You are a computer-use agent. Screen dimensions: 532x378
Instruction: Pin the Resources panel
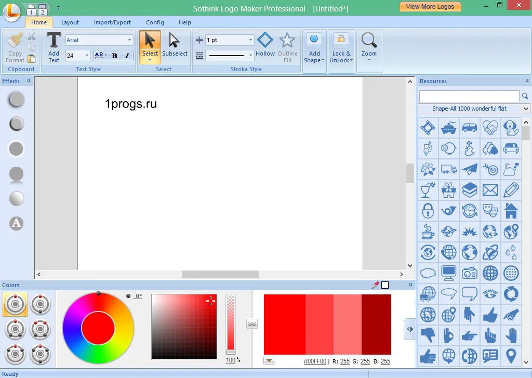[527, 81]
